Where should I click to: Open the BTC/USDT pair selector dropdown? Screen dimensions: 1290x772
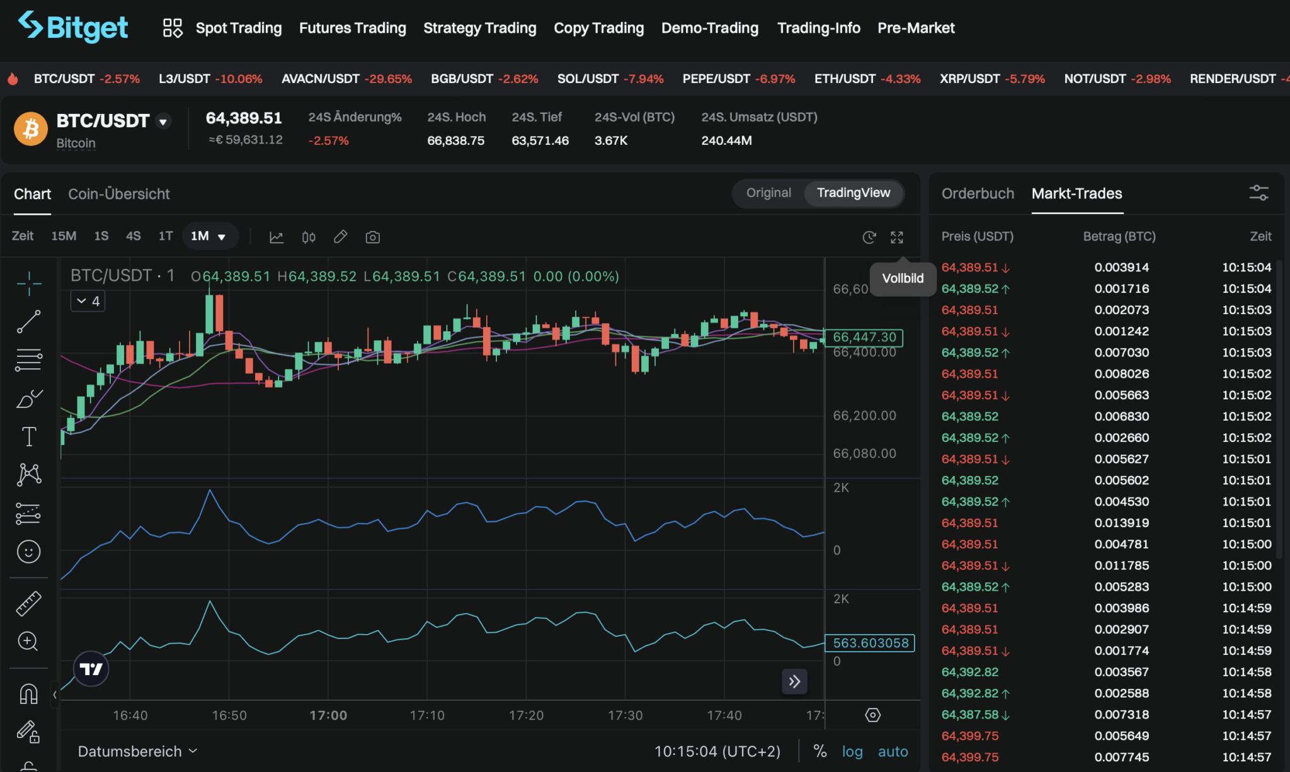tap(163, 121)
